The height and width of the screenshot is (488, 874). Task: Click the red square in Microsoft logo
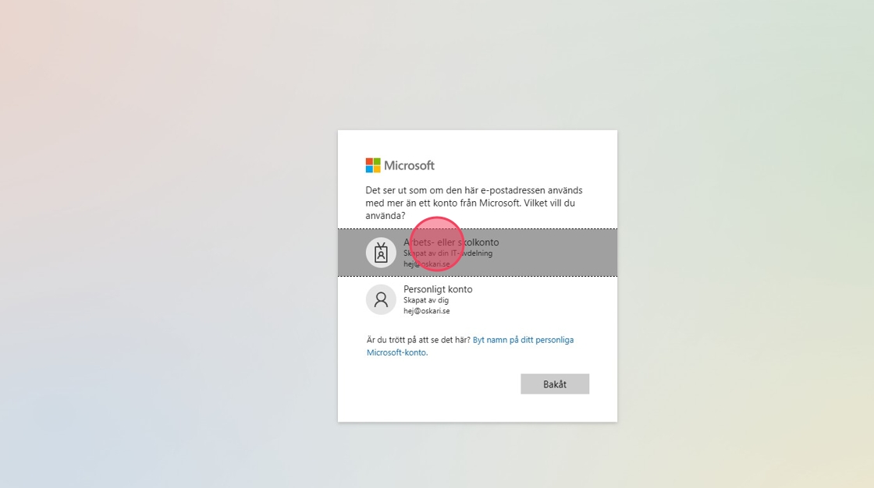pyautogui.click(x=369, y=161)
